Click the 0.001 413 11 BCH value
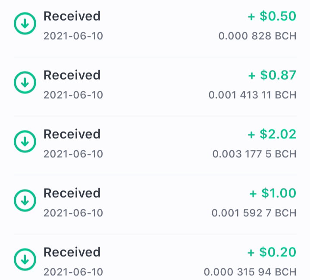 click(253, 95)
